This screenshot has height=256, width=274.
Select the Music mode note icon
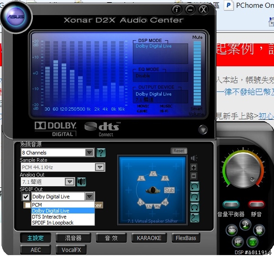[x=245, y=224]
